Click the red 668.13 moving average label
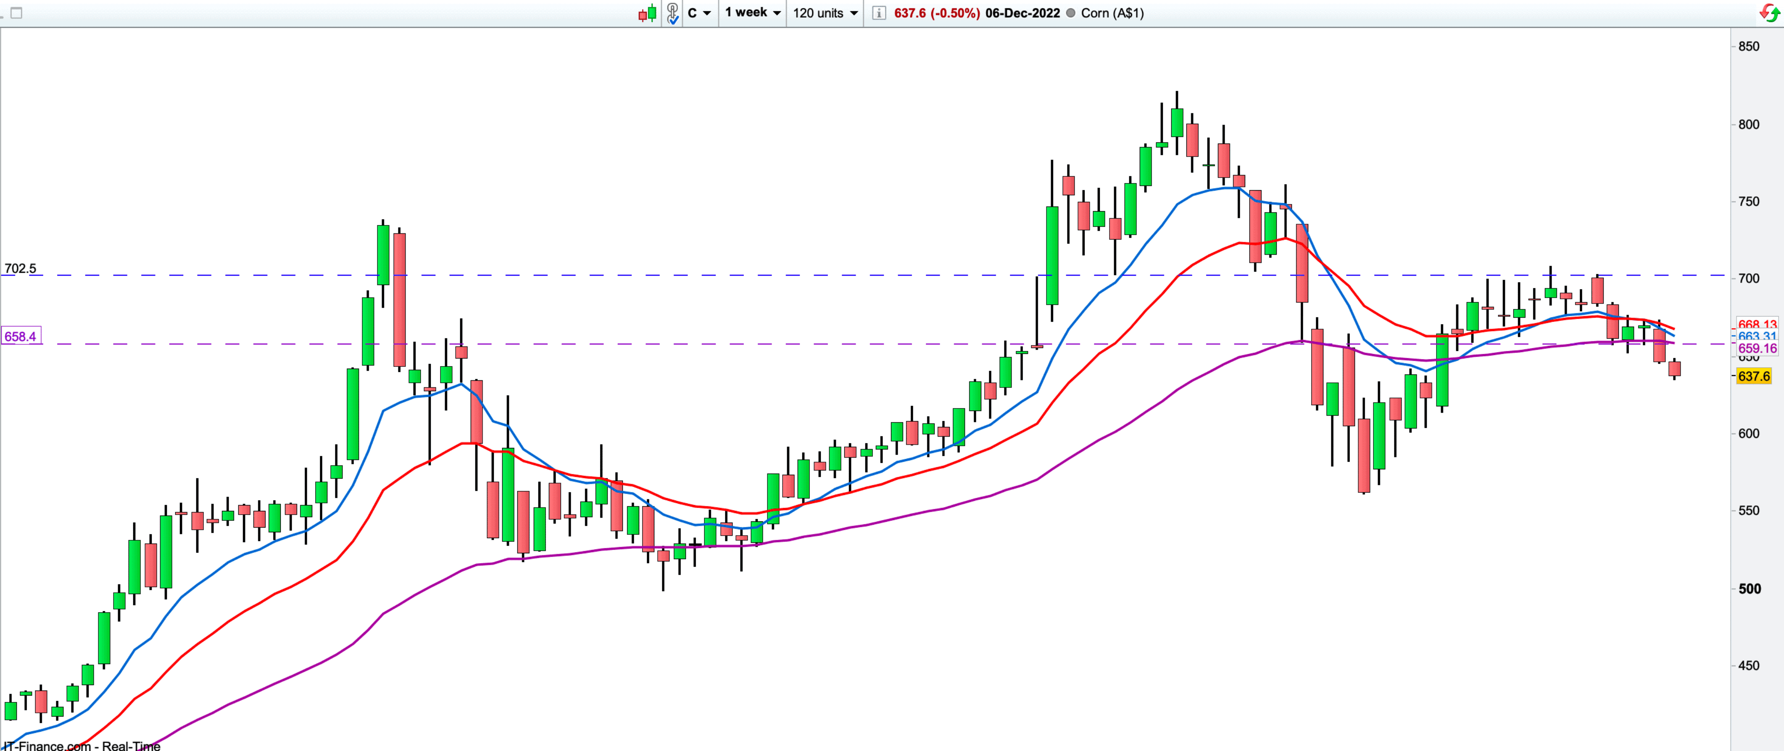Screen dimensions: 1784x751 point(1758,324)
